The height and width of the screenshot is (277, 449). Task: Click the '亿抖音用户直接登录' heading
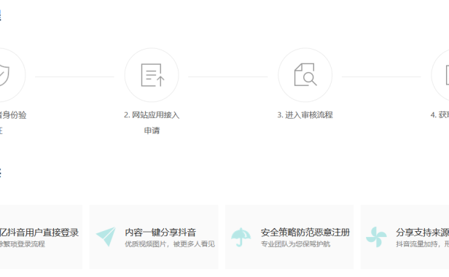coord(39,233)
